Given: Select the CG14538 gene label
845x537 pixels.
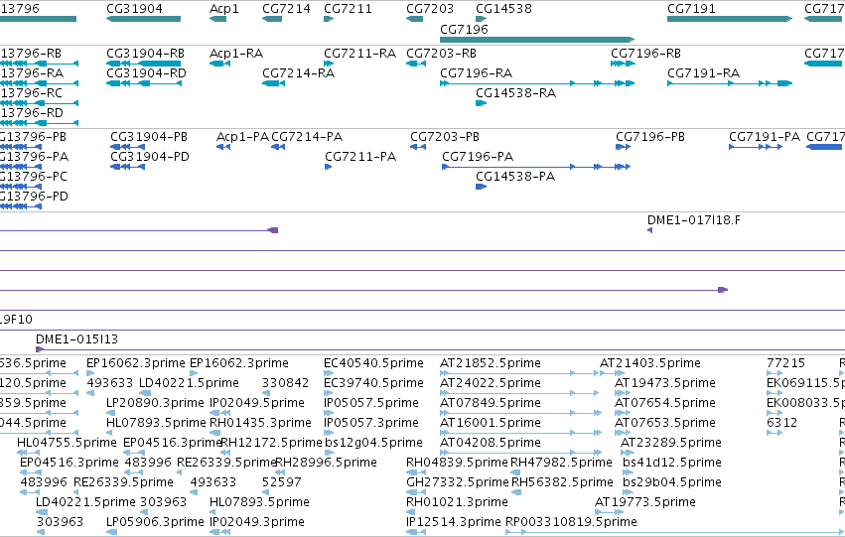Looking at the screenshot, I should pyautogui.click(x=503, y=9).
